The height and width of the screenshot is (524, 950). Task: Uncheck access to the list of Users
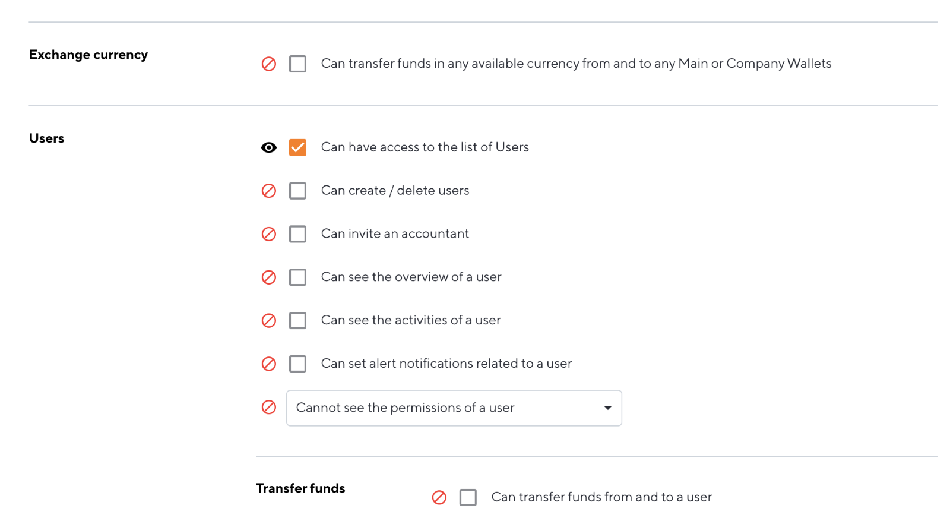[297, 147]
